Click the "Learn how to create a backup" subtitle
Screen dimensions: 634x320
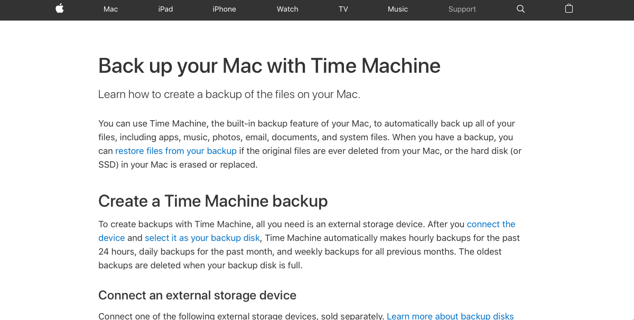click(229, 94)
